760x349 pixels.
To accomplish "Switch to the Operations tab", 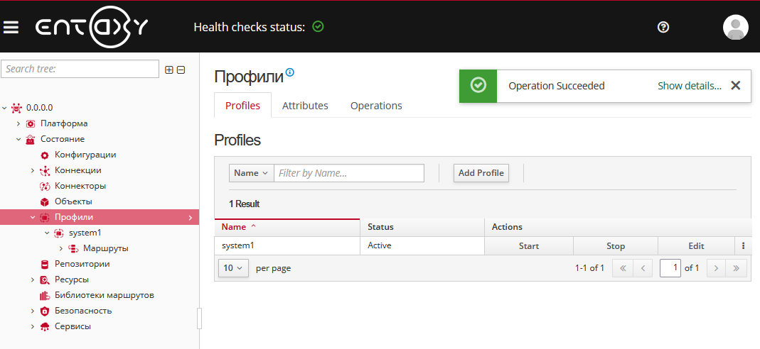I will tap(376, 106).
